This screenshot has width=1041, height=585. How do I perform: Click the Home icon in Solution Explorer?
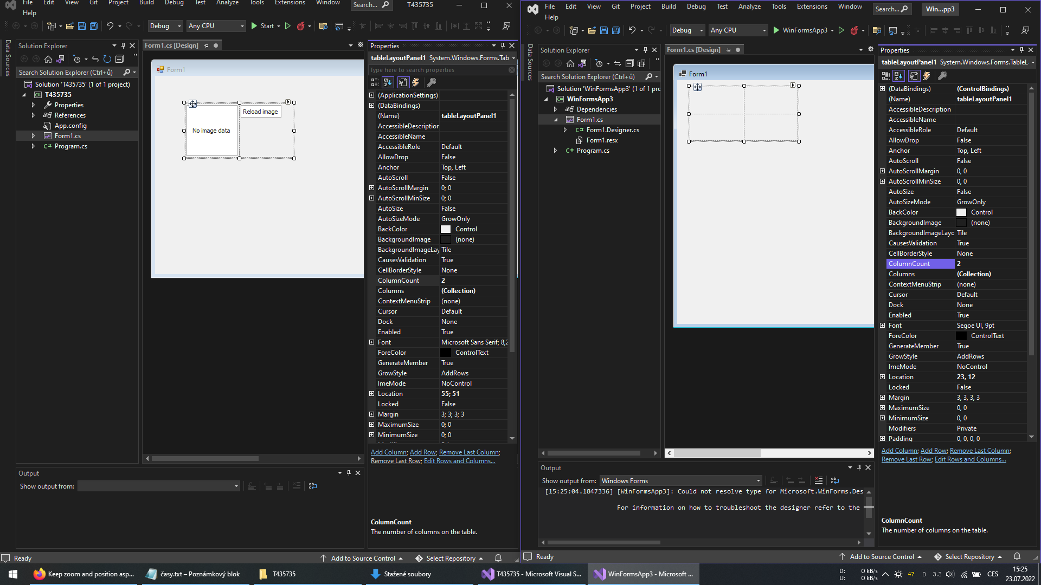point(570,63)
